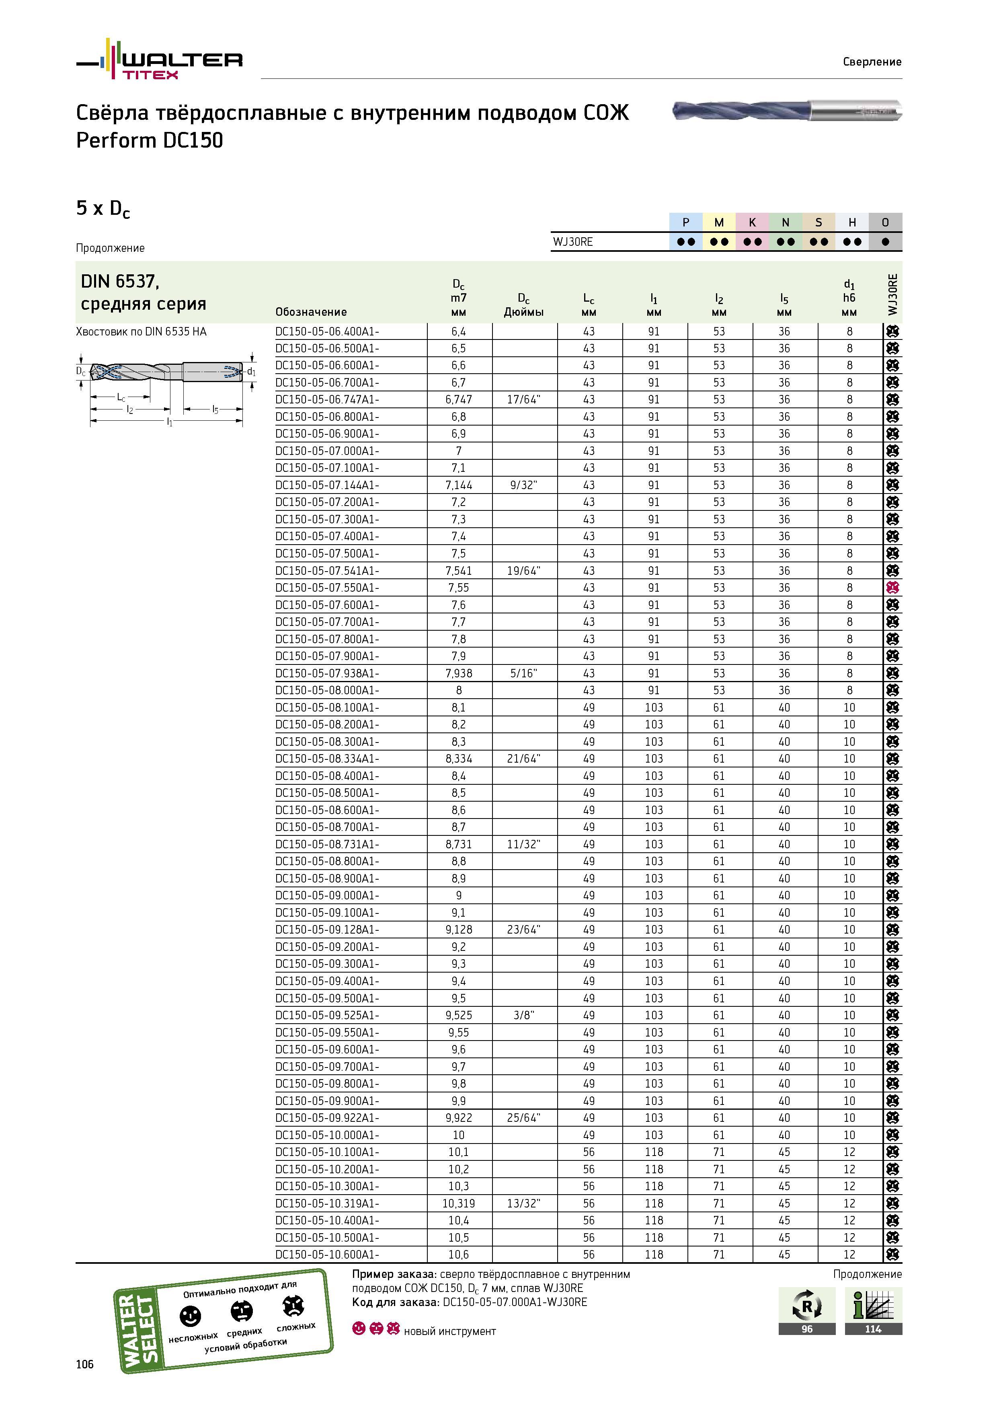The image size is (997, 1411).
Task: Select designation DC150-05-08.731A1-
Action: click(x=327, y=844)
